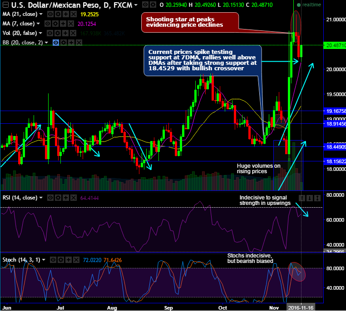Open the RSI (14, close) settings gear
The image size is (346, 311).
click(x=57, y=198)
